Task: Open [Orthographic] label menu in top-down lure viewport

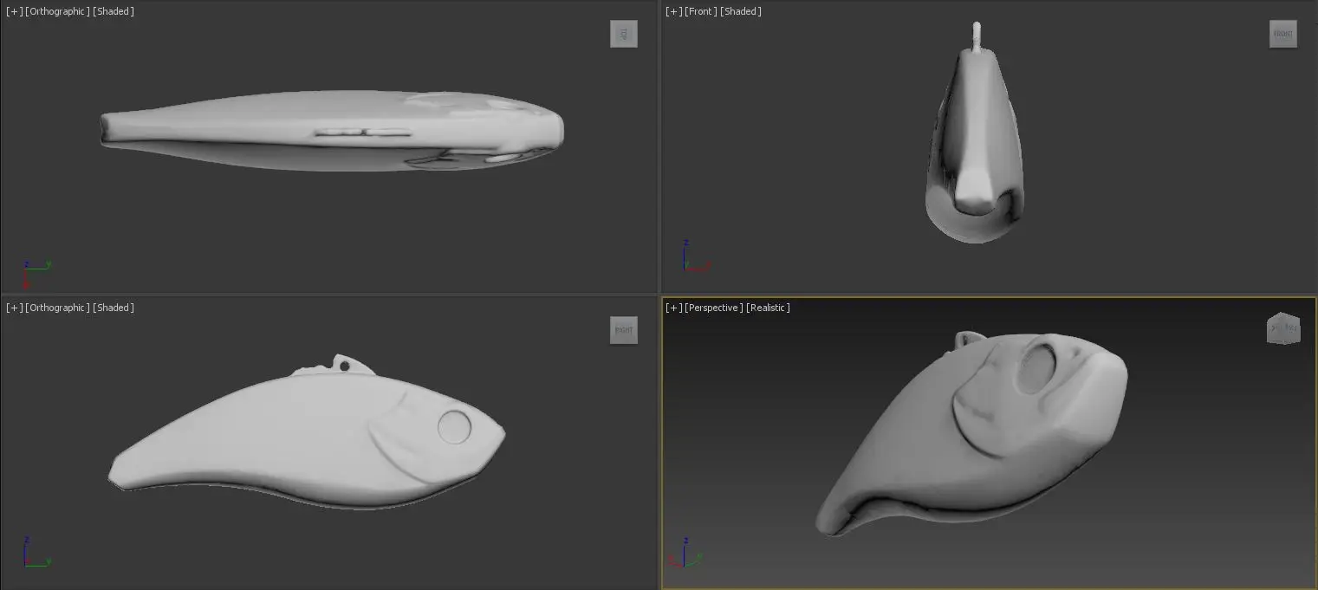Action: [57, 11]
